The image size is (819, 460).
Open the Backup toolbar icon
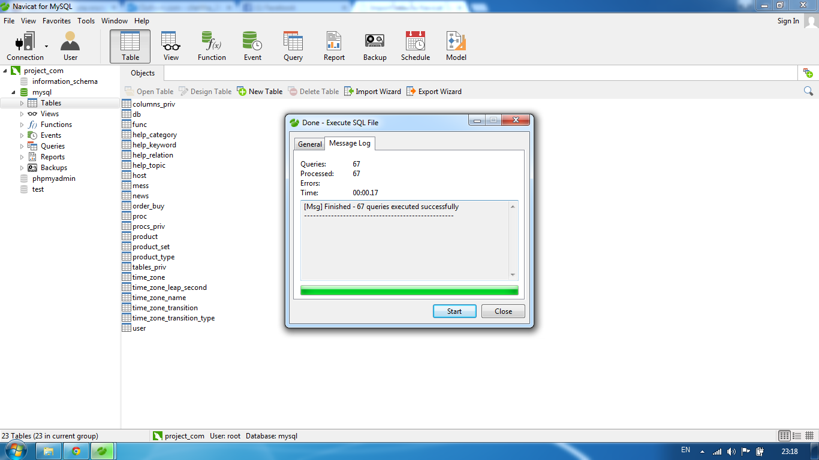pyautogui.click(x=375, y=47)
